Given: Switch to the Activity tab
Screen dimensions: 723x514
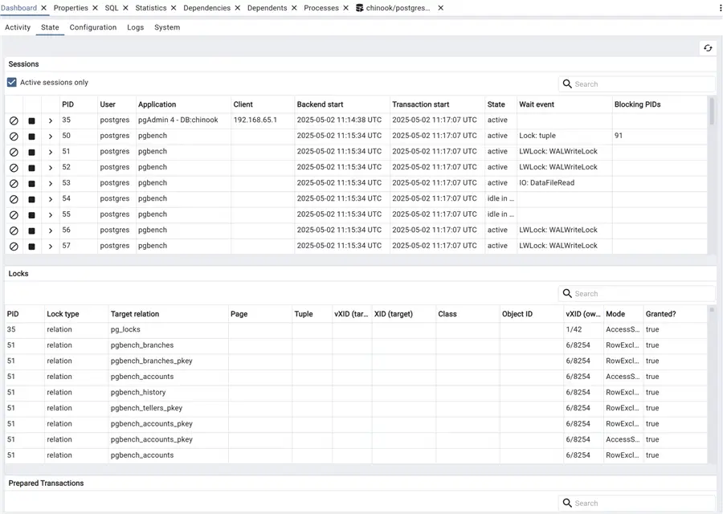Looking at the screenshot, I should coord(18,27).
